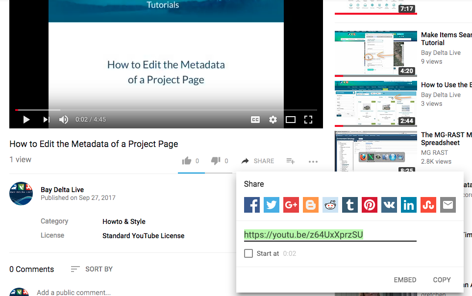Post video to Tumblr

350,205
